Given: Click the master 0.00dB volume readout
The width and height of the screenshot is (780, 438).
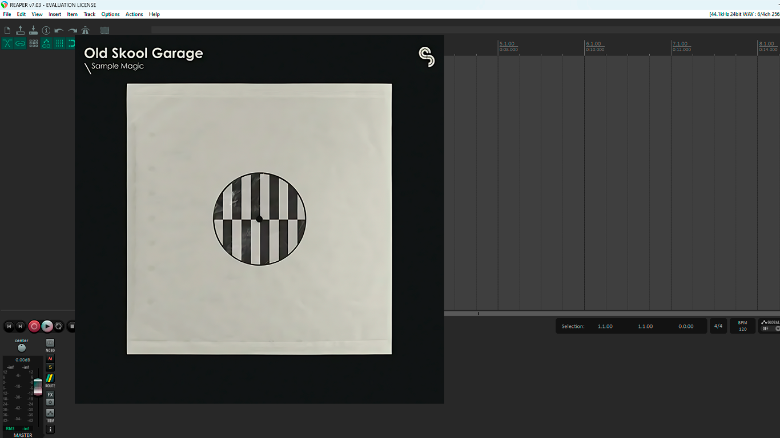Looking at the screenshot, I should (23, 360).
